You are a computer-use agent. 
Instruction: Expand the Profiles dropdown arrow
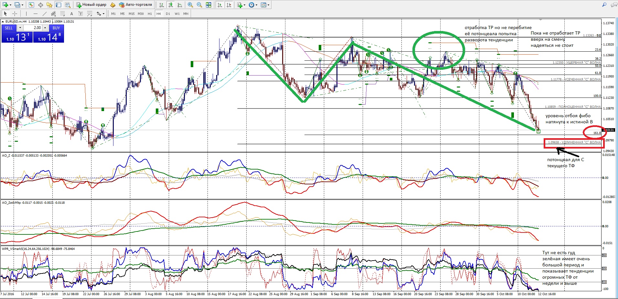point(22,5)
